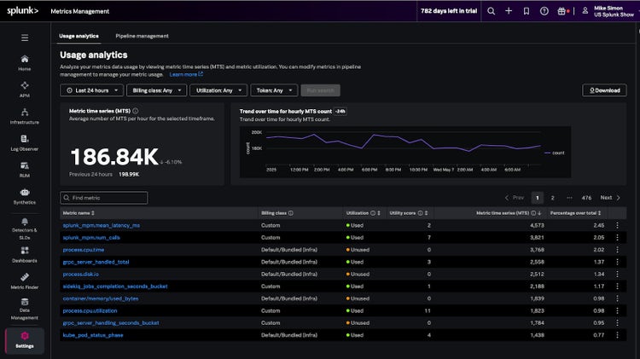Open the splunk_mpm.mean_latency_ms metric link
This screenshot has width=640, height=359.
coord(101,225)
